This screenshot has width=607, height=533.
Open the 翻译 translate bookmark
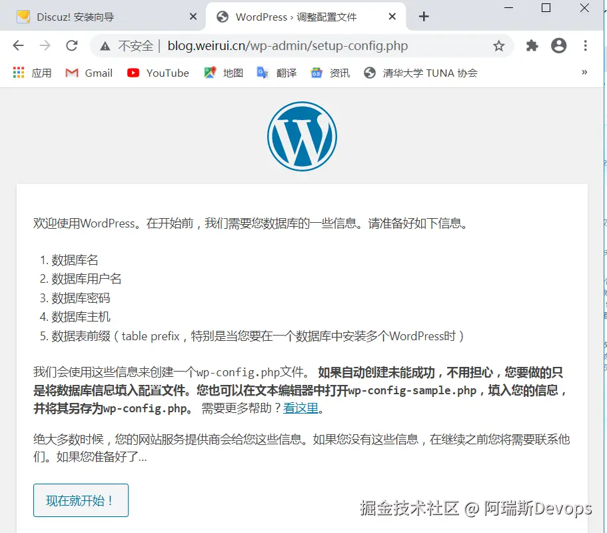coord(277,73)
